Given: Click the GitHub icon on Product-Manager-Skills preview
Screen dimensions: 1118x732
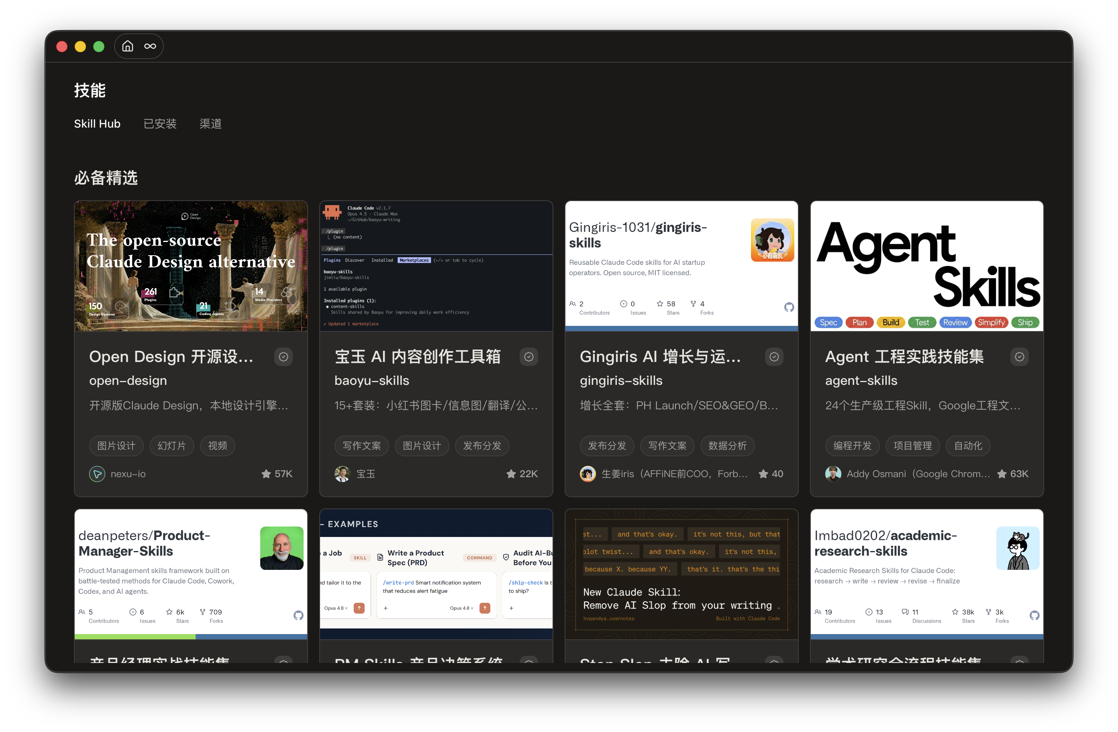Looking at the screenshot, I should coord(298,615).
